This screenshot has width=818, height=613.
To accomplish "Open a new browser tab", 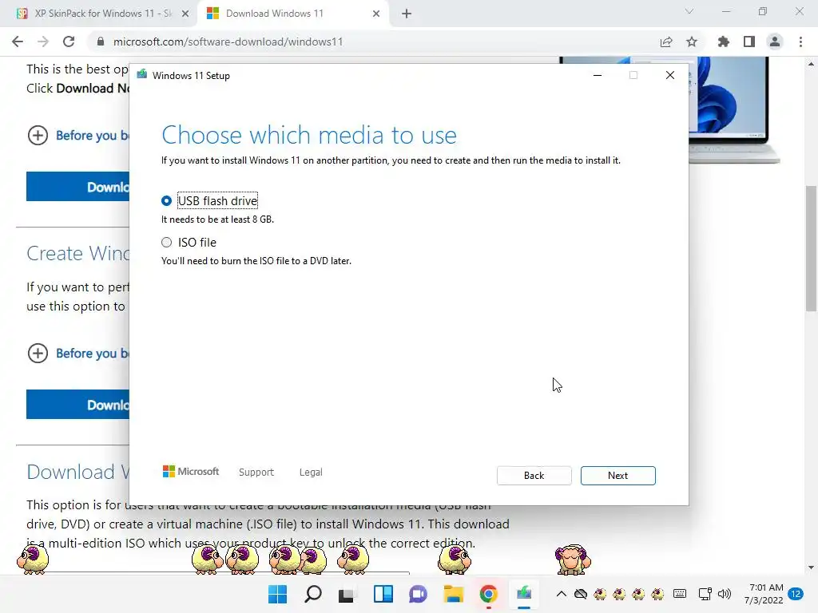I will 407,14.
